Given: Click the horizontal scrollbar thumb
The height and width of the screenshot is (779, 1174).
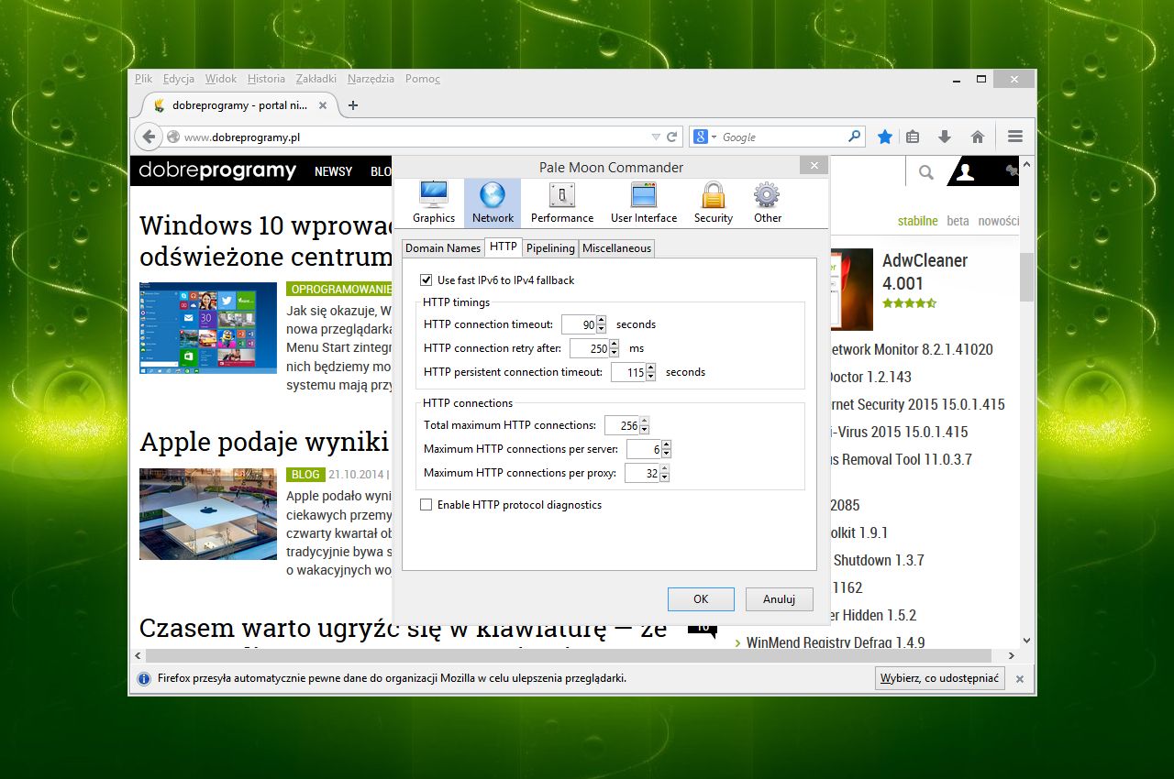Looking at the screenshot, I should click(568, 656).
